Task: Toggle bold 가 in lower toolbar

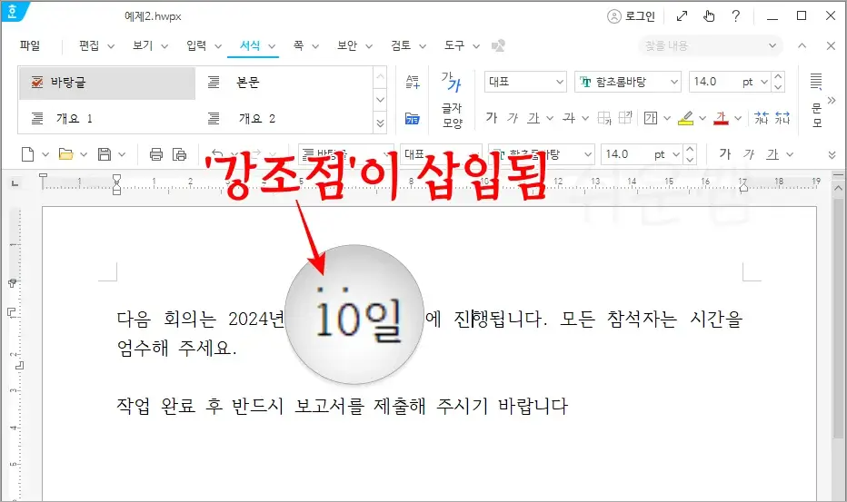Action: tap(725, 154)
